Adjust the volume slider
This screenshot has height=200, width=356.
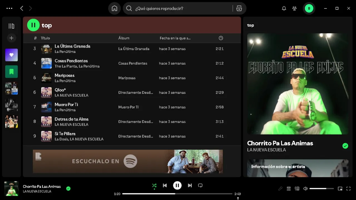322,189
